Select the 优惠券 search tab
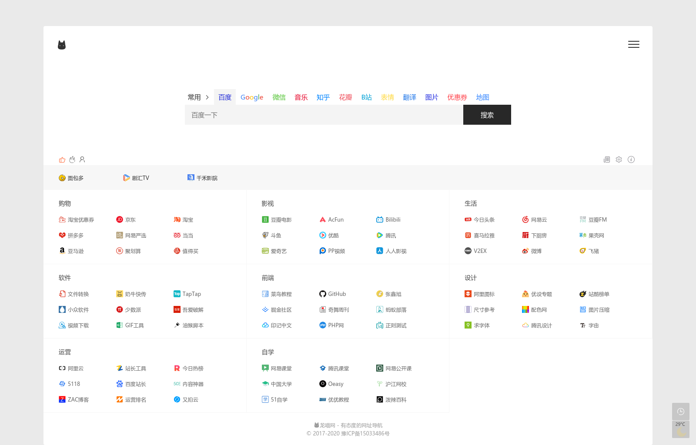This screenshot has width=696, height=445. [457, 97]
